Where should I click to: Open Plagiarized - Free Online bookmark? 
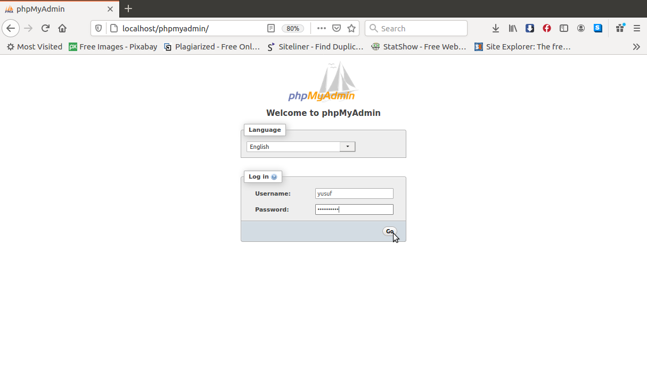pos(212,47)
